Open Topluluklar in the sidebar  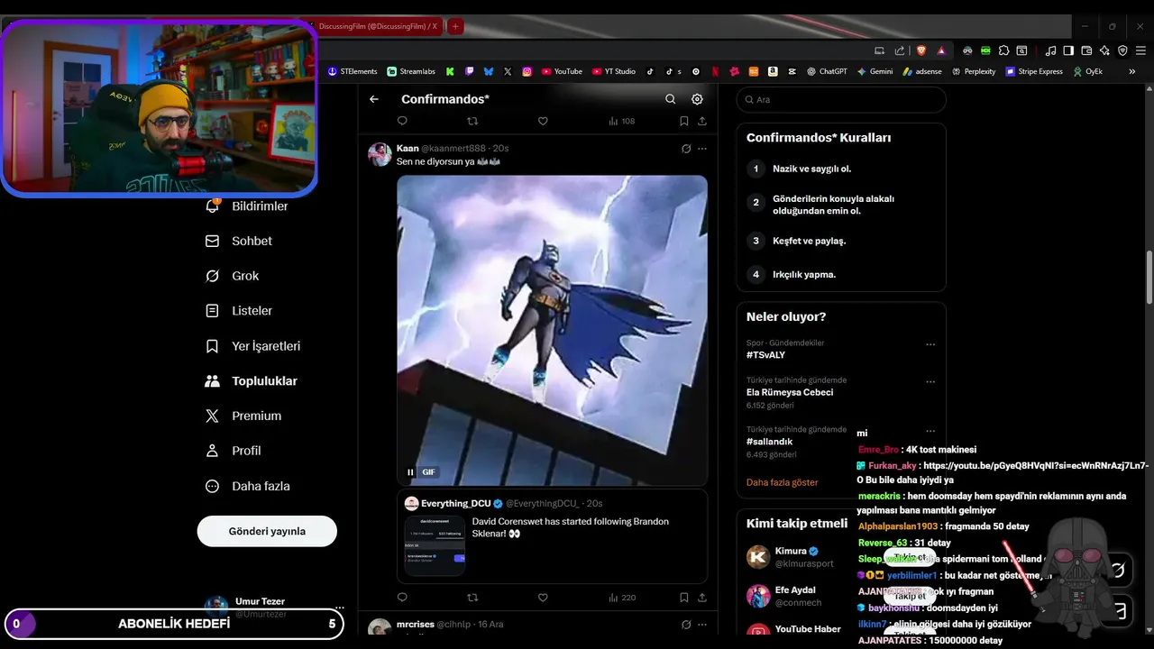pos(252,381)
